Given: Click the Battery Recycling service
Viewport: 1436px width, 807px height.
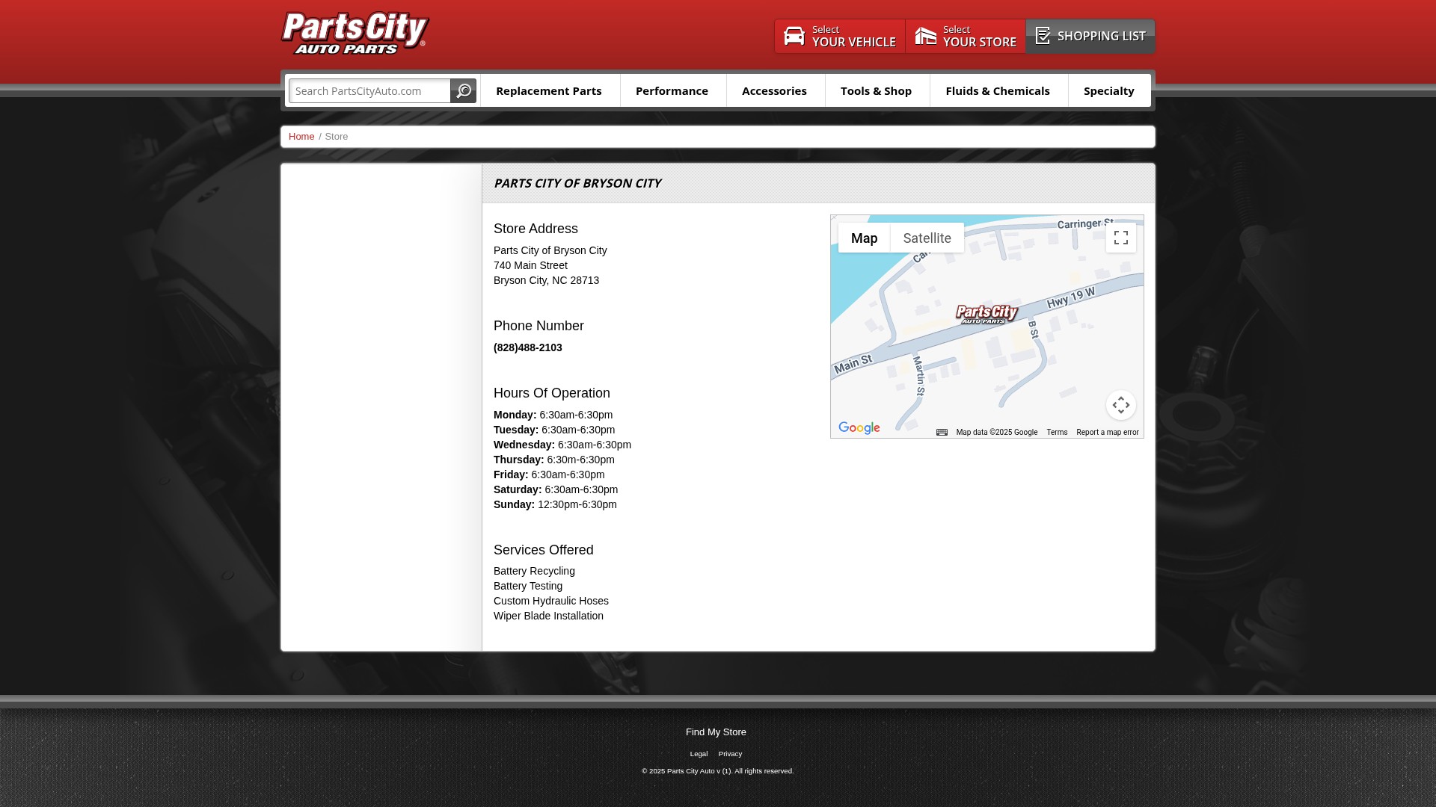Looking at the screenshot, I should tap(534, 571).
